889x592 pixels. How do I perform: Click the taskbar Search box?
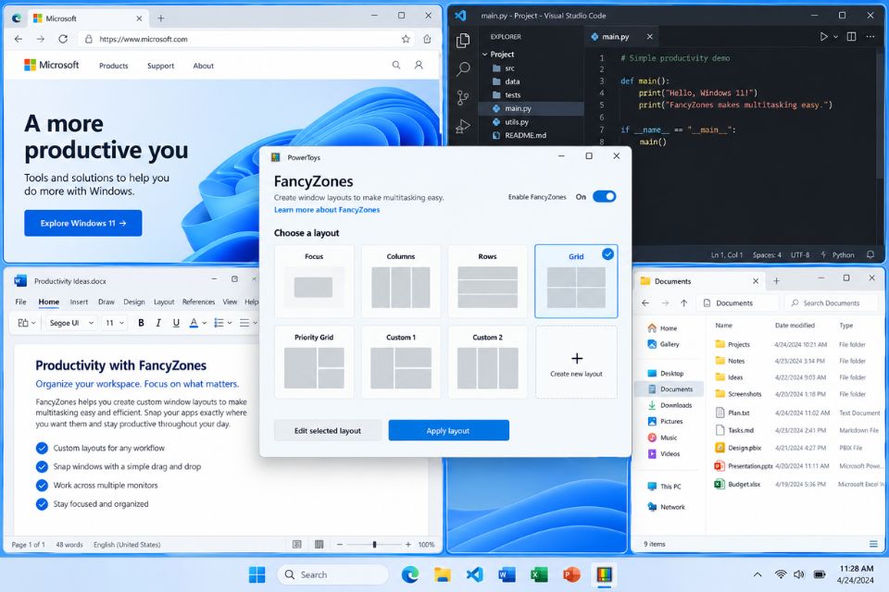[332, 574]
